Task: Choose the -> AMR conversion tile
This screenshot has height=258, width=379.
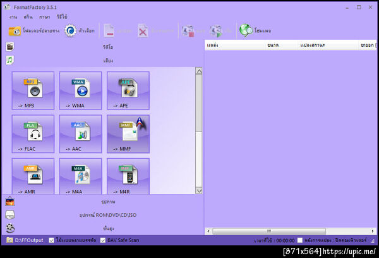Action: [x=33, y=176]
